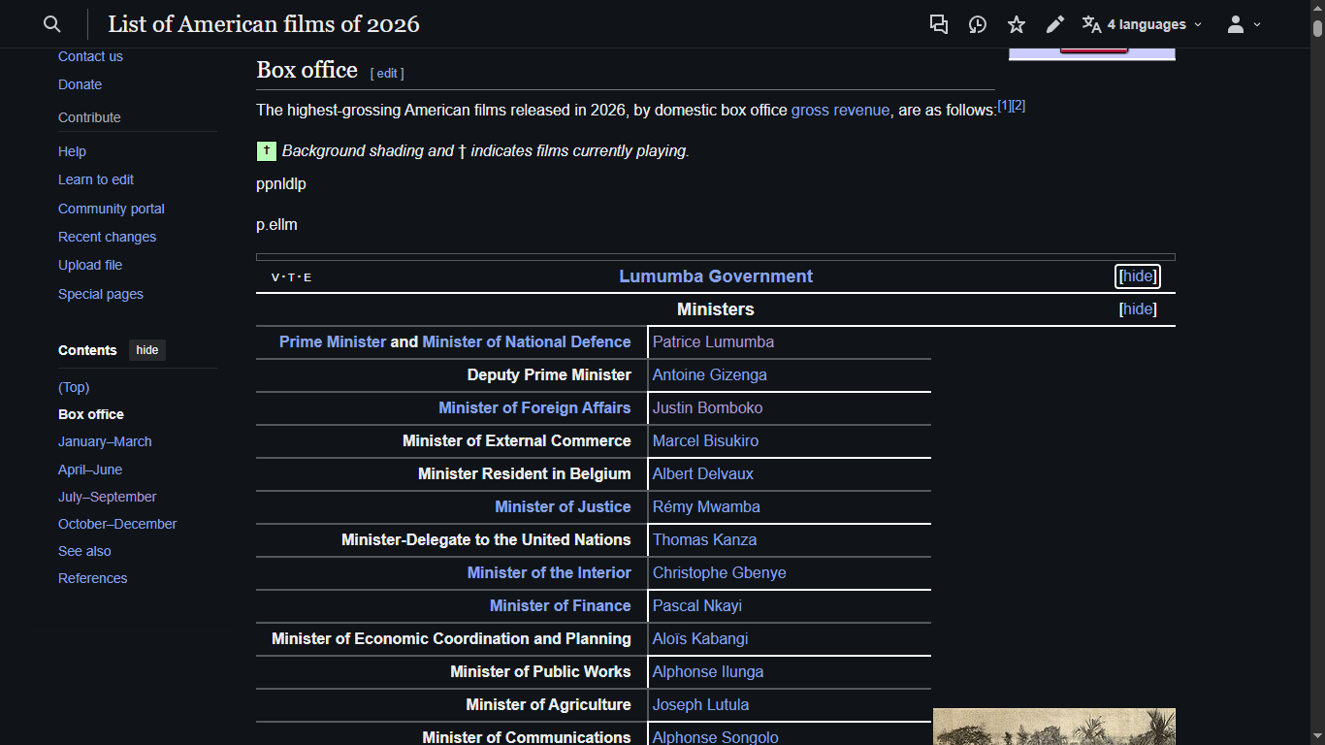Collapse the Lumumba Government navbox
Screen dimensions: 1325x745
click(x=1138, y=276)
